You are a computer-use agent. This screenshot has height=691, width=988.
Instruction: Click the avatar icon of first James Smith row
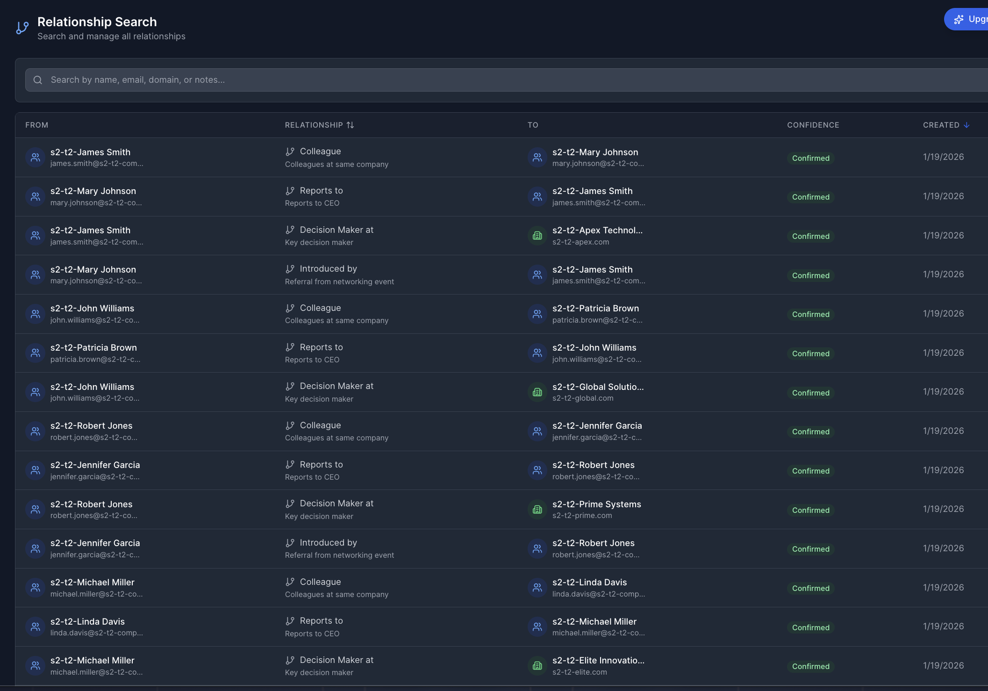(x=35, y=158)
